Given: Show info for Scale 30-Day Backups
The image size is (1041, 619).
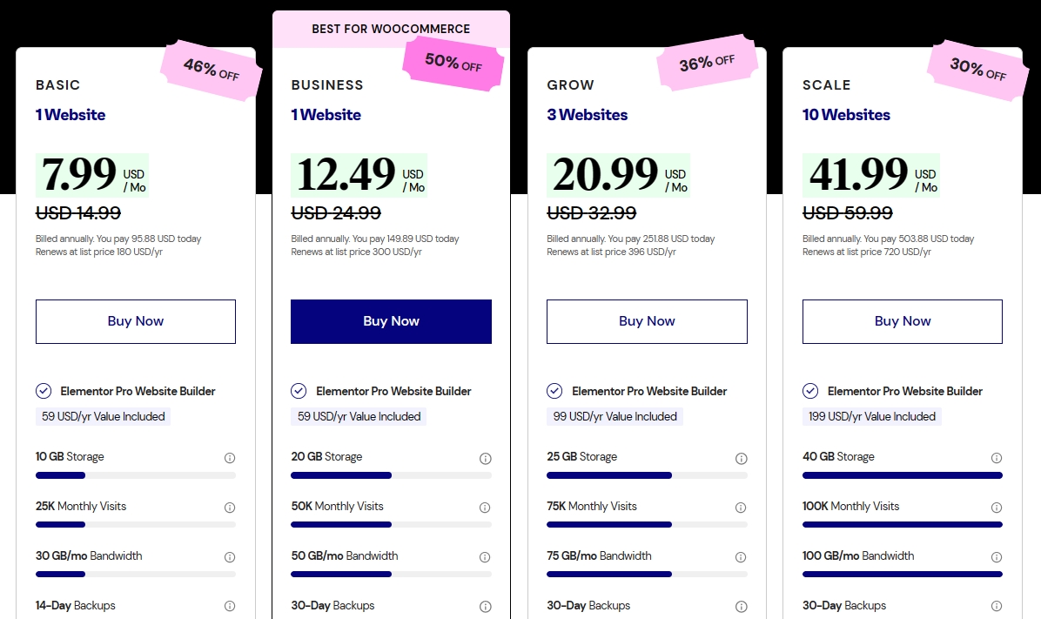Looking at the screenshot, I should pyautogui.click(x=997, y=607).
